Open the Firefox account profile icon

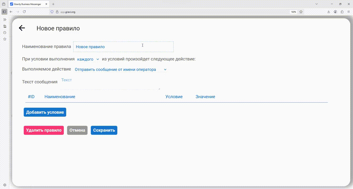(335, 12)
